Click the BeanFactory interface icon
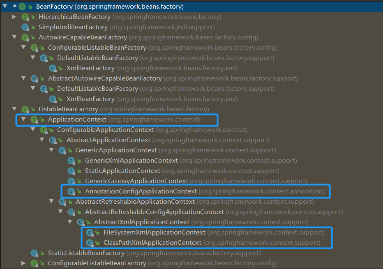 pos(22,7)
